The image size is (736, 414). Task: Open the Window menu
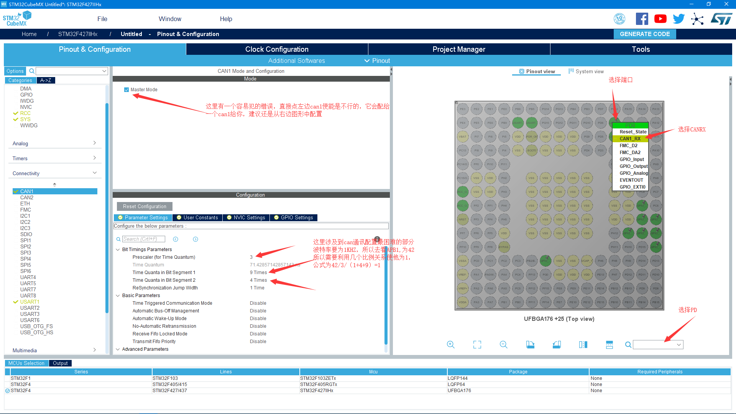pos(170,19)
